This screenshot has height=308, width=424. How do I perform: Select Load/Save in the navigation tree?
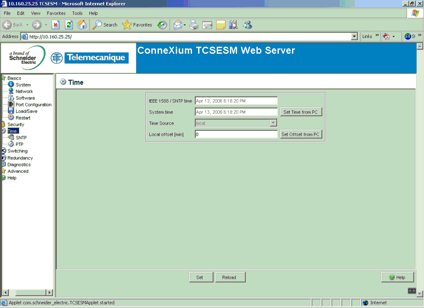pos(26,111)
